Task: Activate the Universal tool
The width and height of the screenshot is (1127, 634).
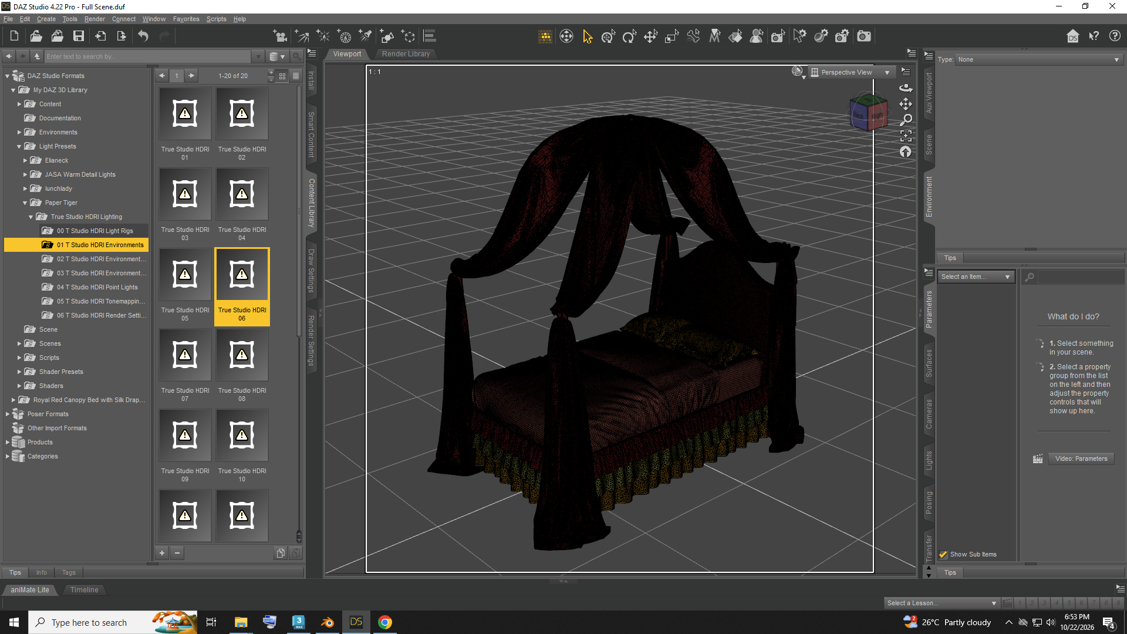Action: 608,36
